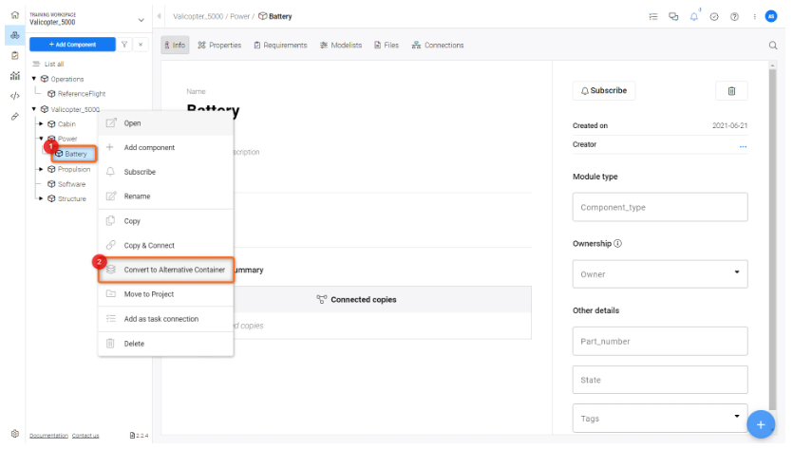Click the trash delete icon beside Subscribe
This screenshot has width=793, height=449.
tap(731, 90)
